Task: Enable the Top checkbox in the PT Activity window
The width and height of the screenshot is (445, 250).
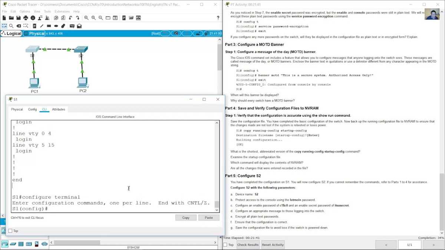Action: coord(225,245)
